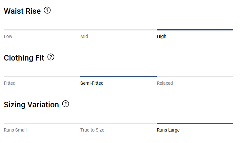This screenshot has width=241, height=143.
Task: Click the Clothing Fit heading text
Action: coord(24,58)
